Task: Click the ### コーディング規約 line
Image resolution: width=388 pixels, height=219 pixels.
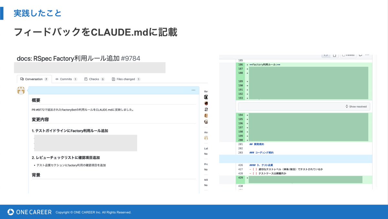Action: click(262, 152)
